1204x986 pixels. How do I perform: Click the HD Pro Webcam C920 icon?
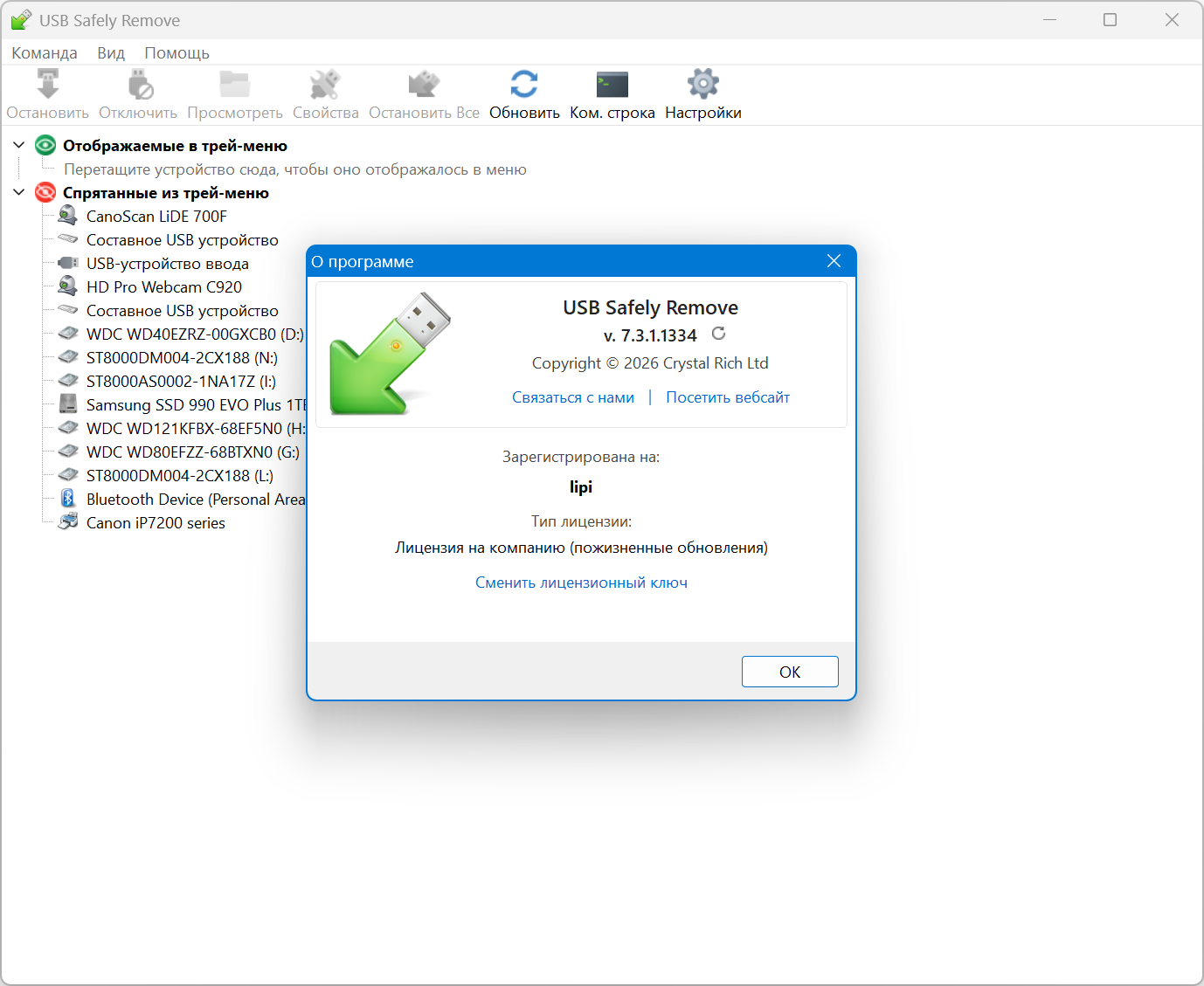pos(68,286)
